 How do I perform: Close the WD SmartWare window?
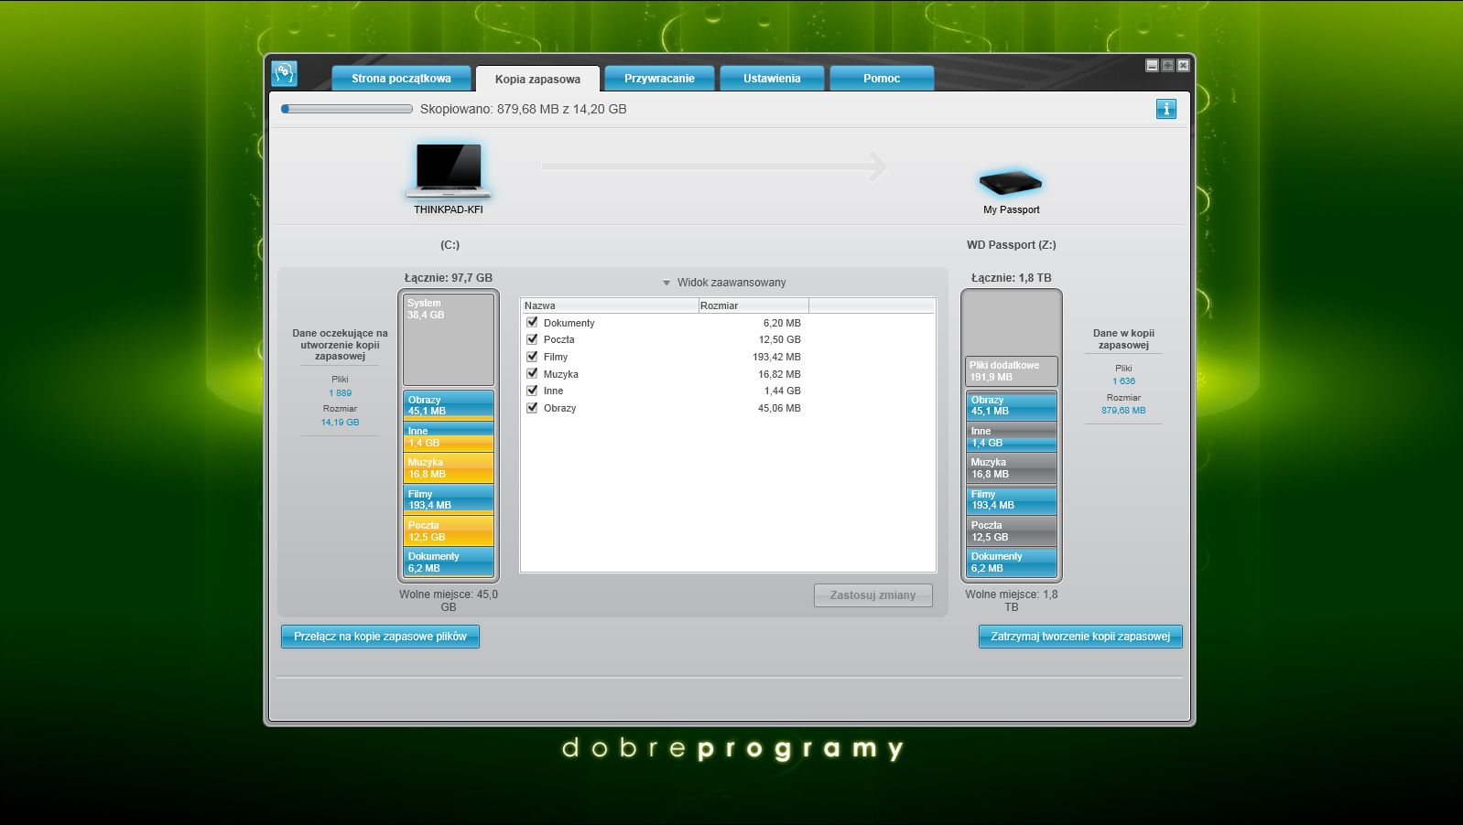tap(1183, 65)
